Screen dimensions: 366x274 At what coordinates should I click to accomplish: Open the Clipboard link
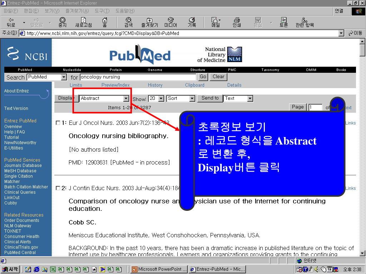195,85
